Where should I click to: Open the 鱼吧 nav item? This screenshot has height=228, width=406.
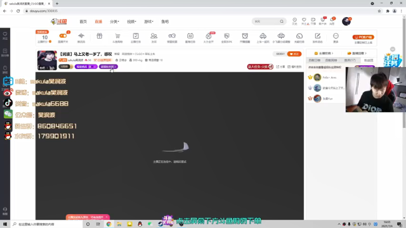(165, 22)
